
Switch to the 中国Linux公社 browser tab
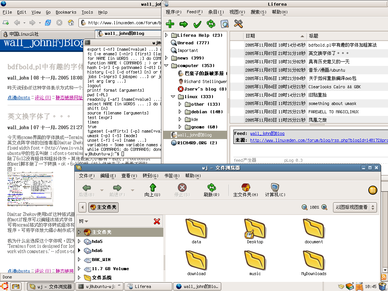pos(48,34)
